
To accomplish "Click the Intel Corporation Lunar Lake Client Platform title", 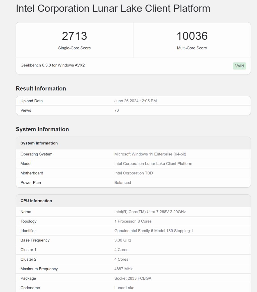I will (113, 8).
